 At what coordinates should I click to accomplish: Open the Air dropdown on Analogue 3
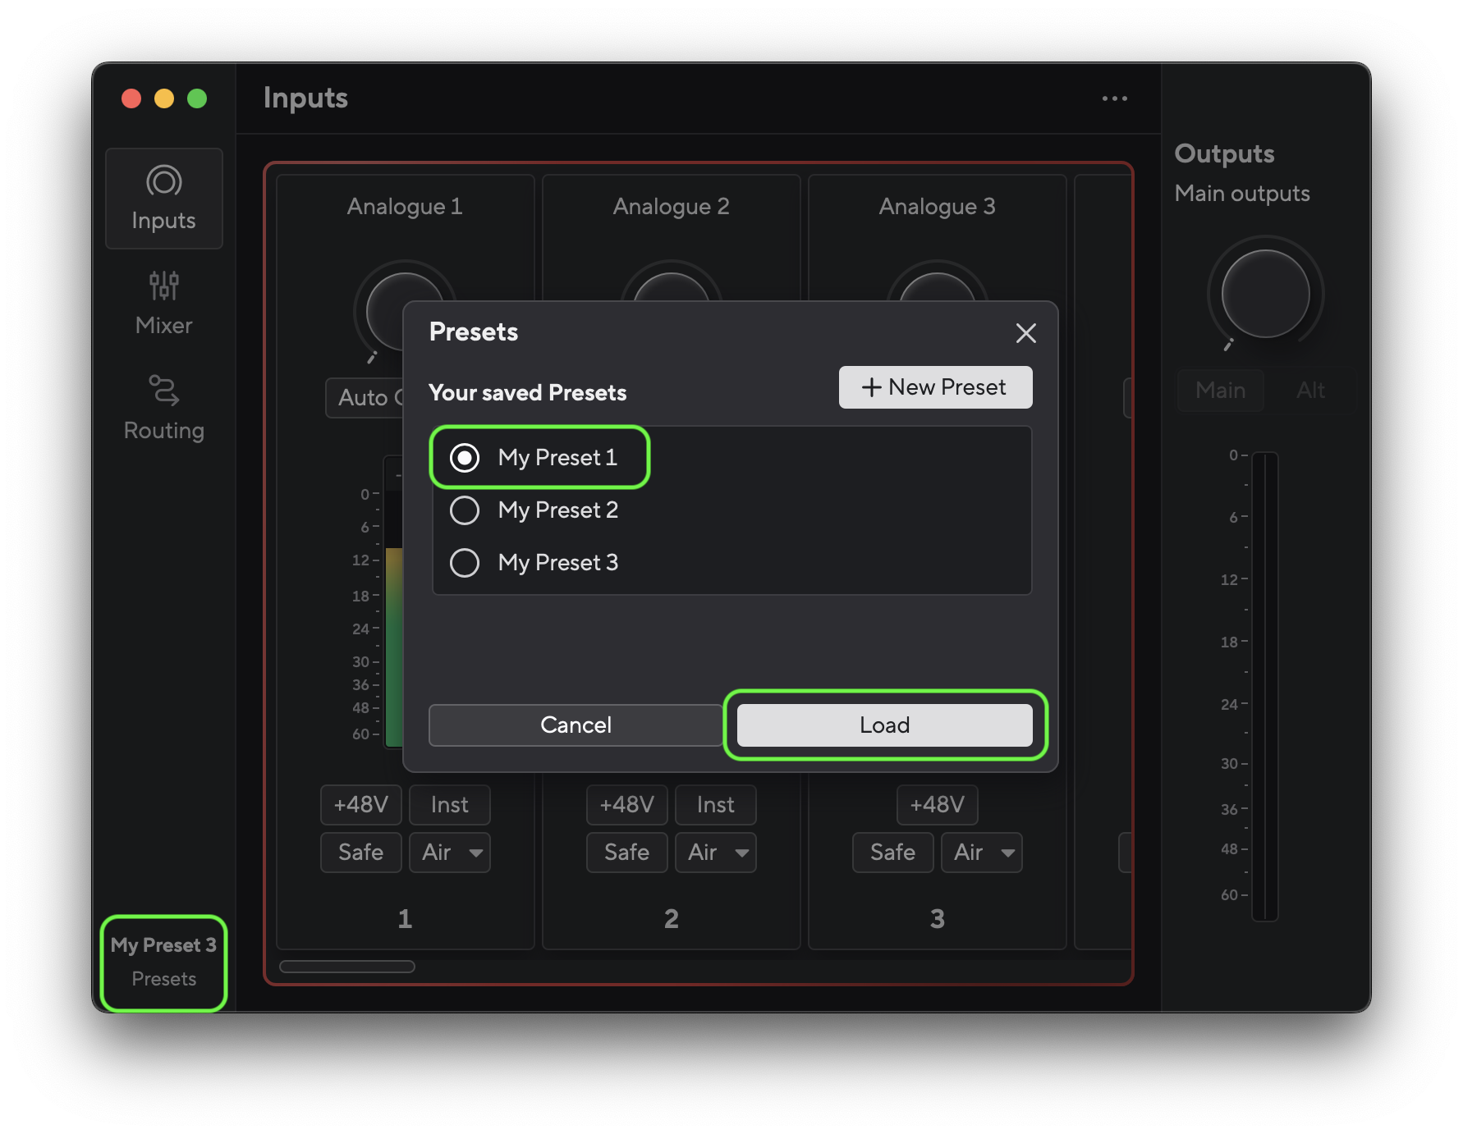981,853
